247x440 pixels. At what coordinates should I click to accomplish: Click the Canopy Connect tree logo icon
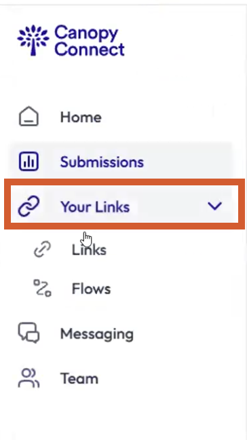pyautogui.click(x=33, y=40)
